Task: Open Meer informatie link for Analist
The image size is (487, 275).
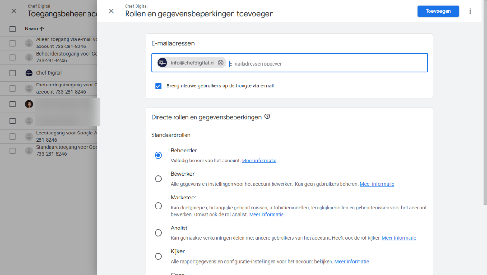Action: 399,238
